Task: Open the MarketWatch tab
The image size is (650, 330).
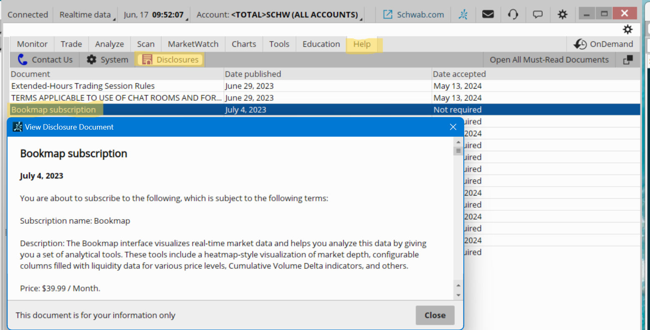Action: tap(193, 44)
